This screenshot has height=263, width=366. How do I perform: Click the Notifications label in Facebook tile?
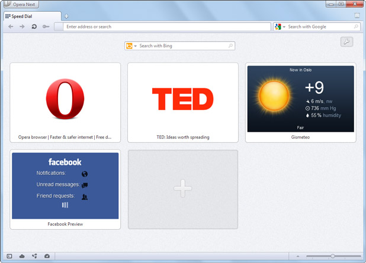51,173
